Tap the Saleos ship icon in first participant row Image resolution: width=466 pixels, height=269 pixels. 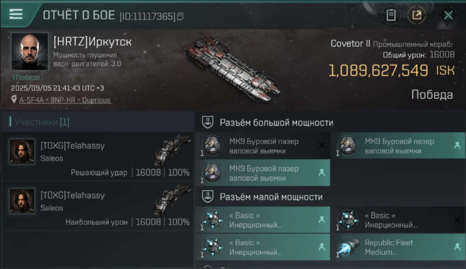click(x=172, y=150)
